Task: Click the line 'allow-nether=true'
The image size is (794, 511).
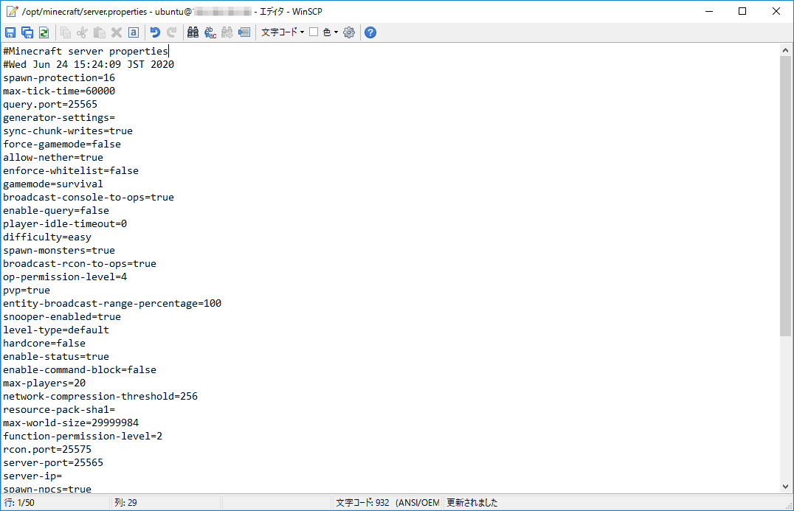Action: tap(53, 157)
